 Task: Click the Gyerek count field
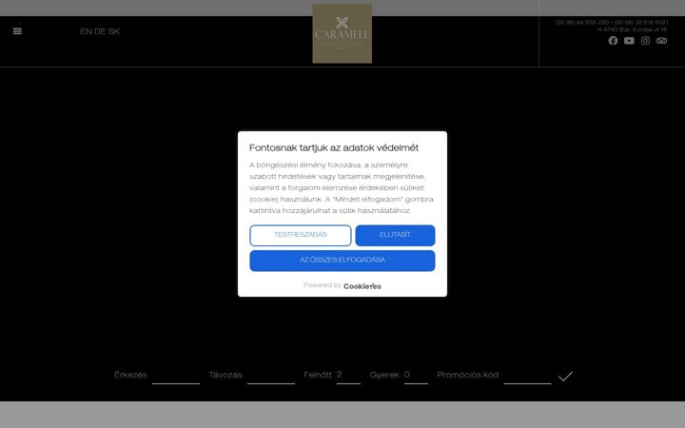tap(416, 376)
